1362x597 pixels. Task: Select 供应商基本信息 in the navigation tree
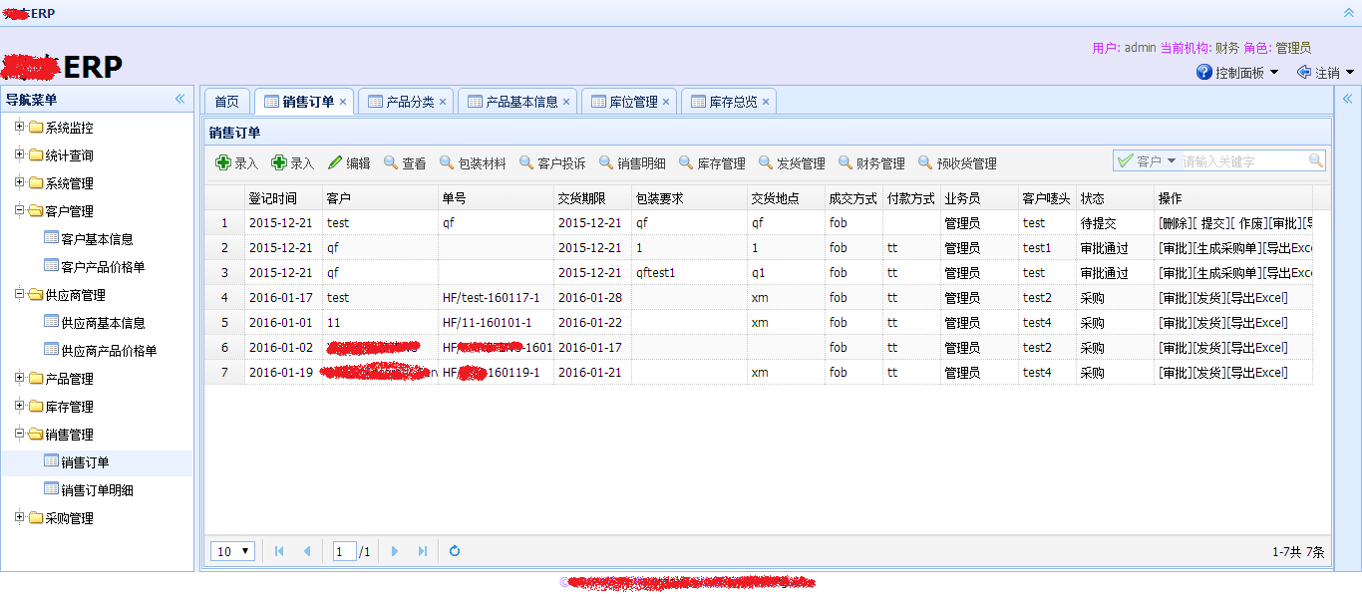(x=103, y=323)
